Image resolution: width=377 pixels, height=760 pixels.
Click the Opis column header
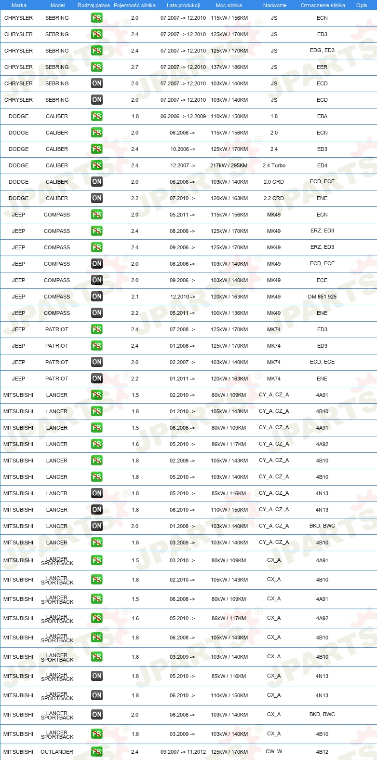click(x=362, y=5)
